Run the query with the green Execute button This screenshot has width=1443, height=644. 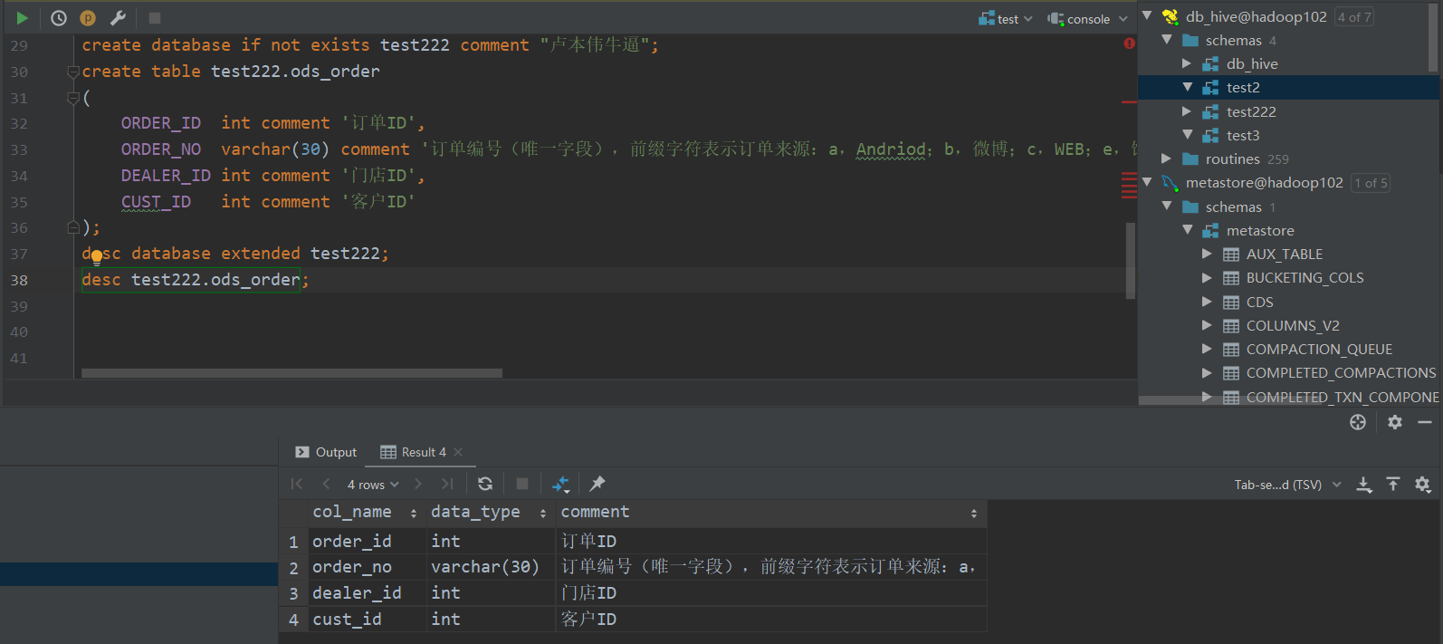tap(23, 18)
